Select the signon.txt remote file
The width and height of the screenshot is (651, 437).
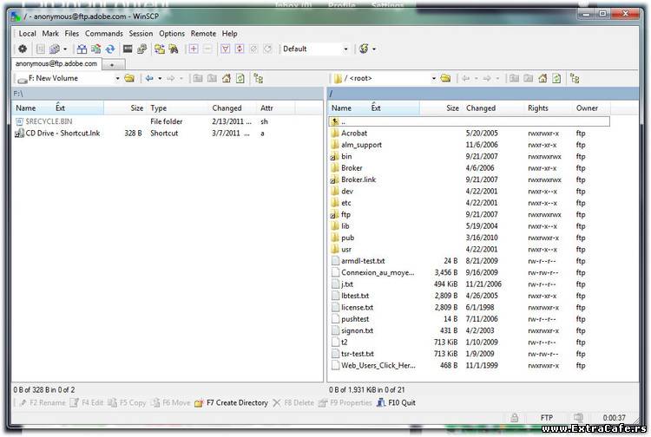click(x=357, y=331)
